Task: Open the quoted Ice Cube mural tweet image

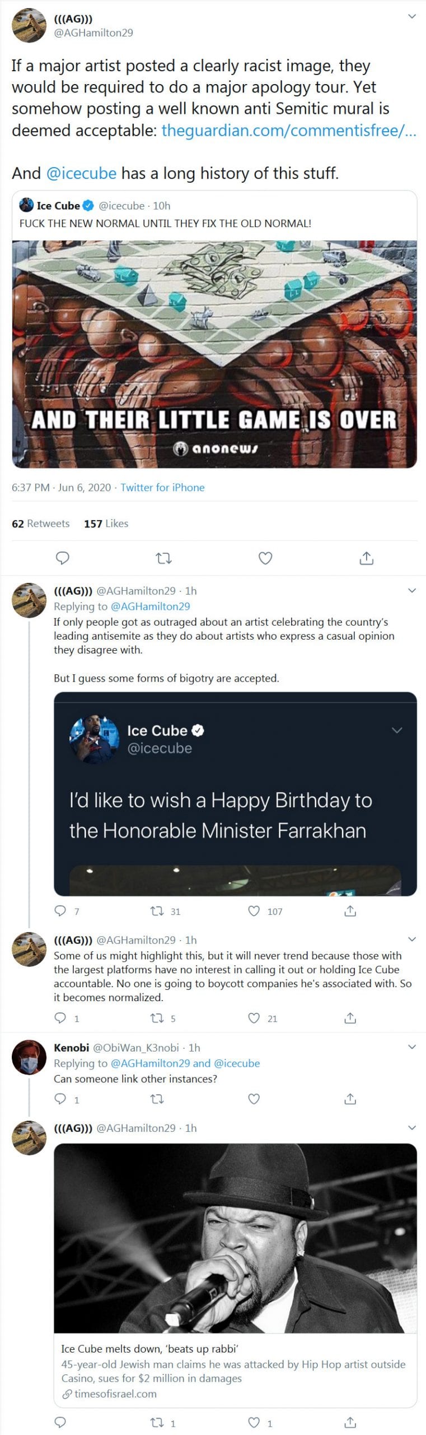Action: pyautogui.click(x=214, y=353)
